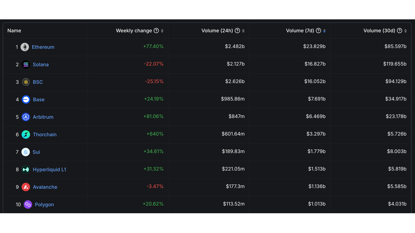Click the Base chain logo icon
Screen dimensions: 415x233
pyautogui.click(x=26, y=100)
